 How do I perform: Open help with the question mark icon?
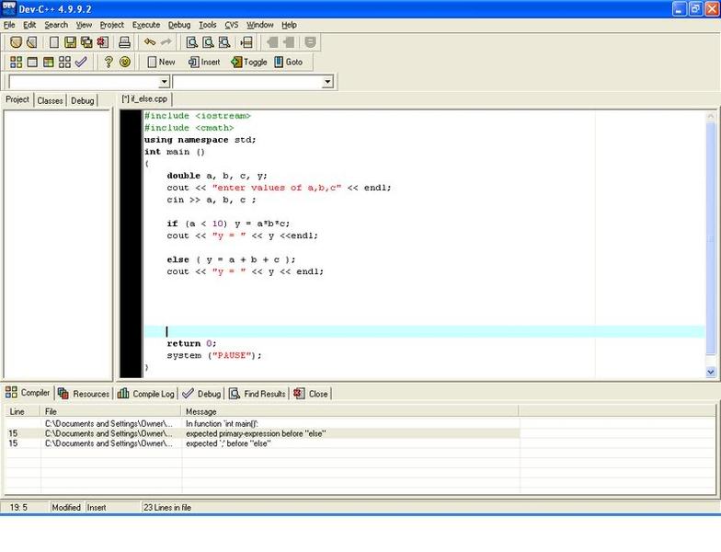tap(108, 62)
